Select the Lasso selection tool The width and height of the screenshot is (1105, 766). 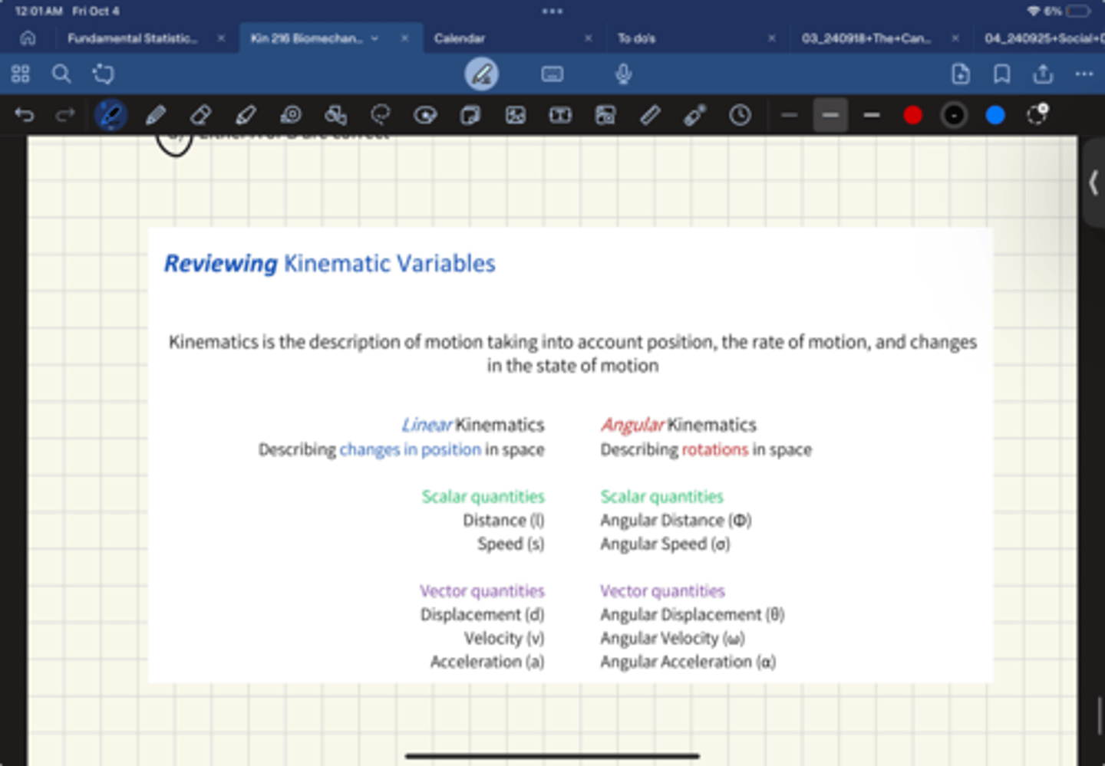point(381,116)
